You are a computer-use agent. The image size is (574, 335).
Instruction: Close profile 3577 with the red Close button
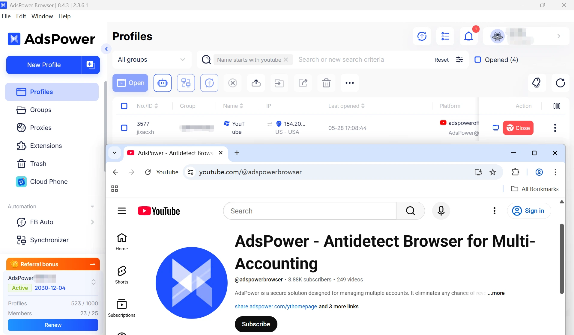(x=518, y=128)
